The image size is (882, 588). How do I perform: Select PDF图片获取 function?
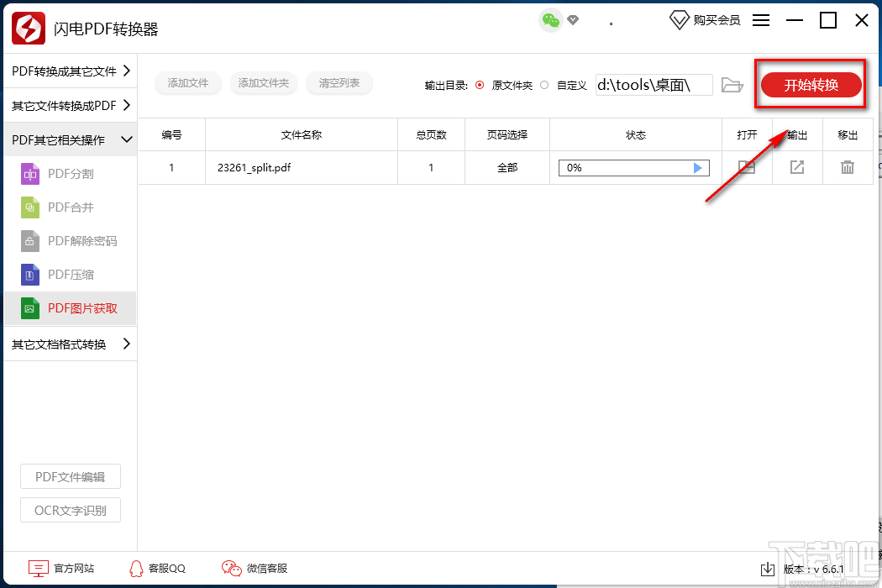click(x=71, y=308)
